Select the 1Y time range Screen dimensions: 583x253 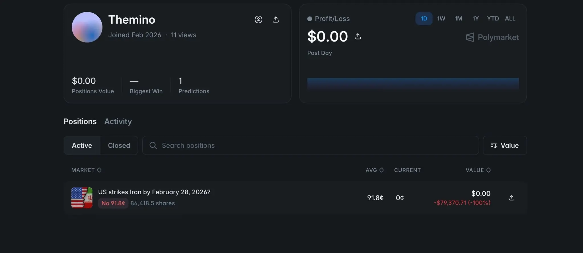475,18
